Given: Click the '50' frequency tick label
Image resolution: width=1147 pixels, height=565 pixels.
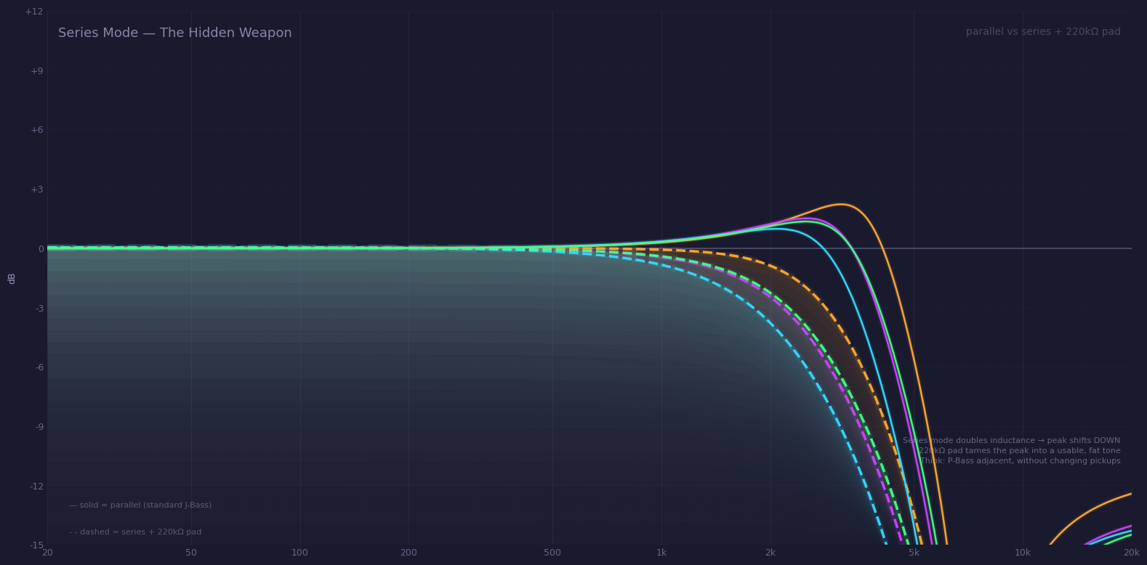Looking at the screenshot, I should [191, 553].
